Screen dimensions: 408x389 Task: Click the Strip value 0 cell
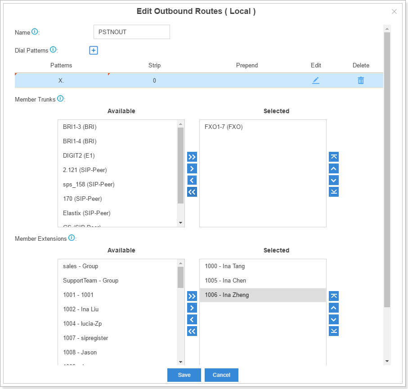[x=154, y=80]
